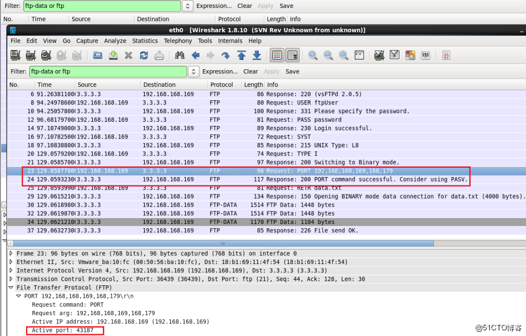This screenshot has height=336, width=526.
Task: Click Expression... in the Wireshark filter bar
Action: click(x=220, y=72)
